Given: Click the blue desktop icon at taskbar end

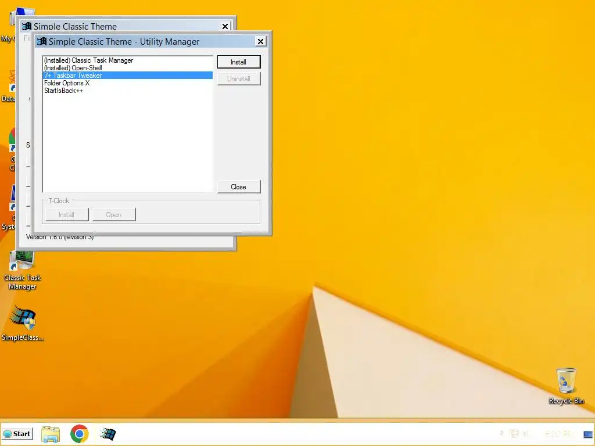Looking at the screenshot, I should (588, 434).
